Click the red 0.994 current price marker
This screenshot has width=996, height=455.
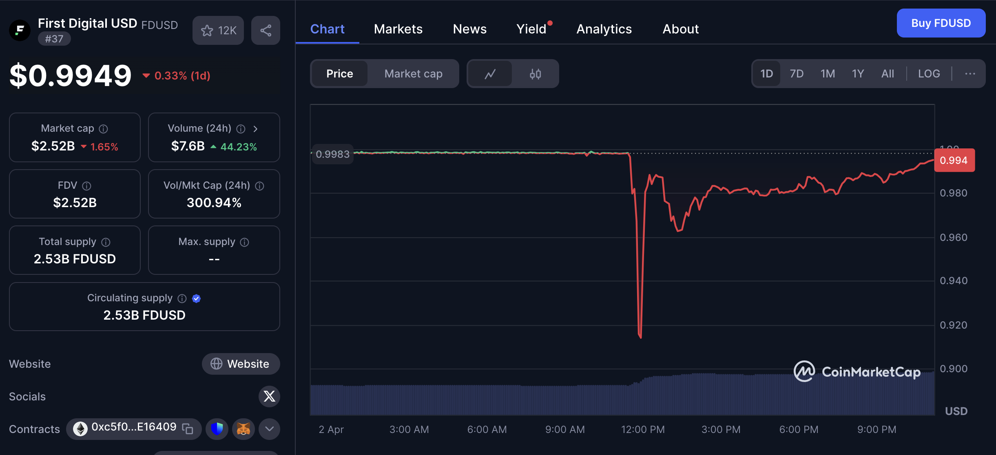[x=954, y=160]
